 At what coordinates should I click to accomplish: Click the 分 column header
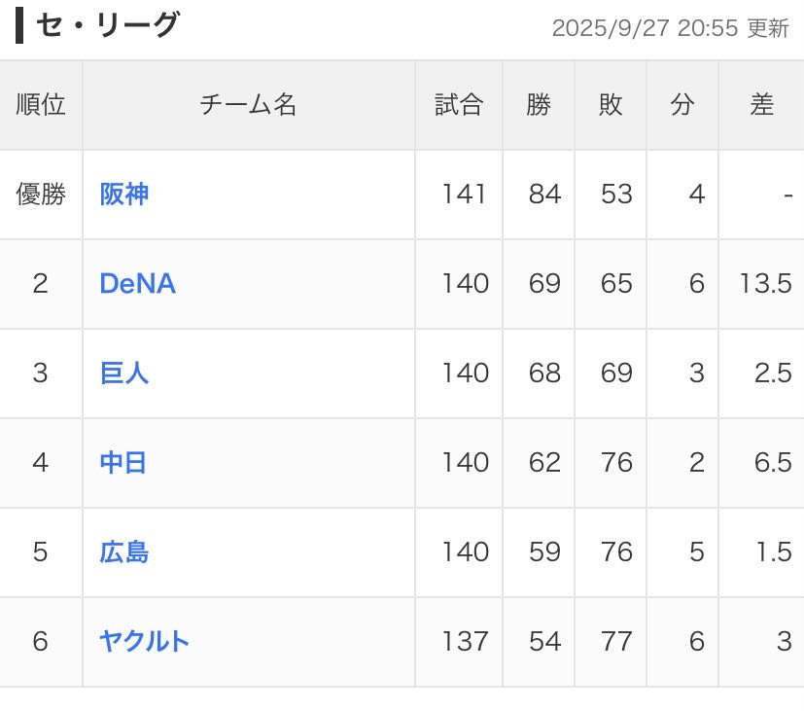point(682,105)
